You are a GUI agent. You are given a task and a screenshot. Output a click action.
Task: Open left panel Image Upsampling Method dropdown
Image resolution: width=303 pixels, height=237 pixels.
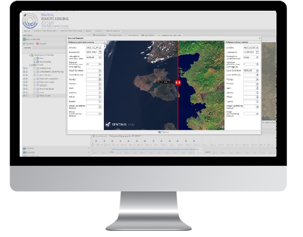coord(100,107)
